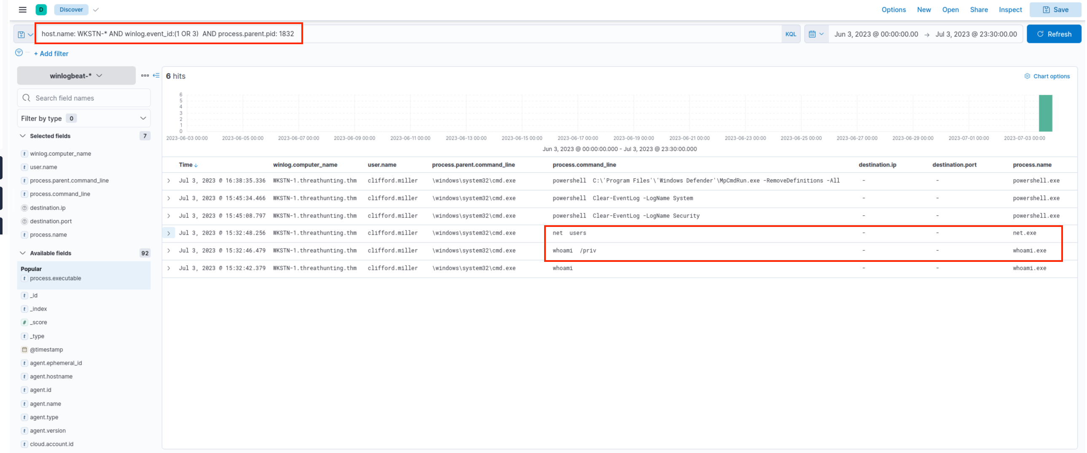This screenshot has width=1087, height=453.
Task: Select the _type available field
Action: [37, 337]
